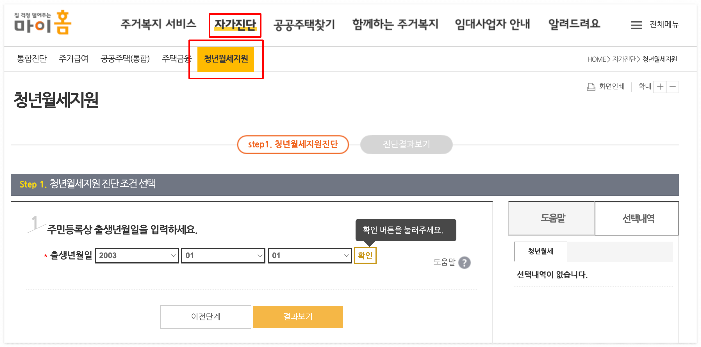Zoom in using the 확대 plus icon

pyautogui.click(x=661, y=87)
